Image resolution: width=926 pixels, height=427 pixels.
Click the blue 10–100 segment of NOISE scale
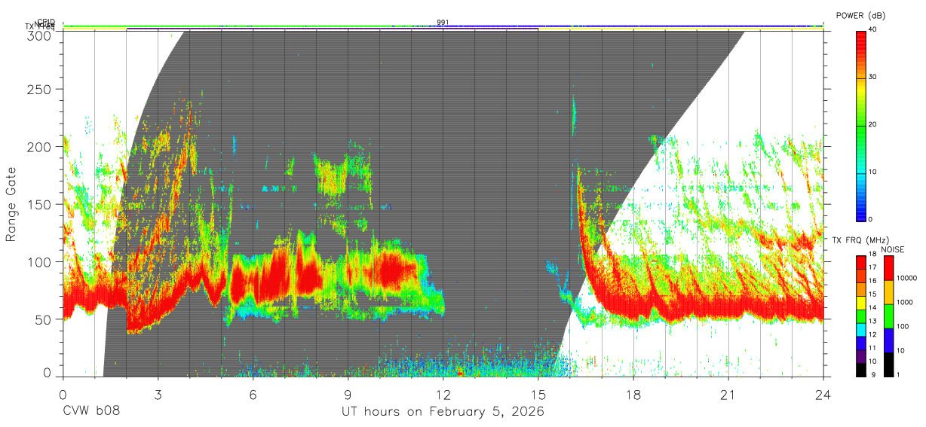(x=888, y=340)
